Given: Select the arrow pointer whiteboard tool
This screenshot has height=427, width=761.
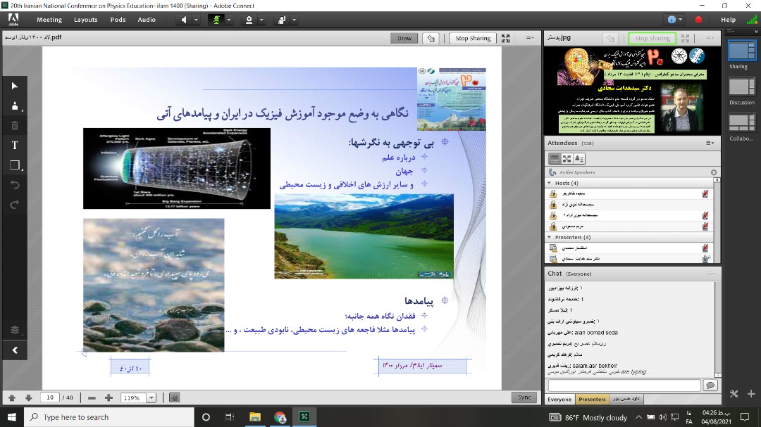Looking at the screenshot, I should (15, 86).
